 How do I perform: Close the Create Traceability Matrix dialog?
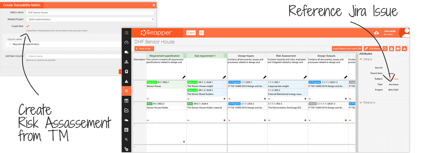pyautogui.click(x=154, y=5)
